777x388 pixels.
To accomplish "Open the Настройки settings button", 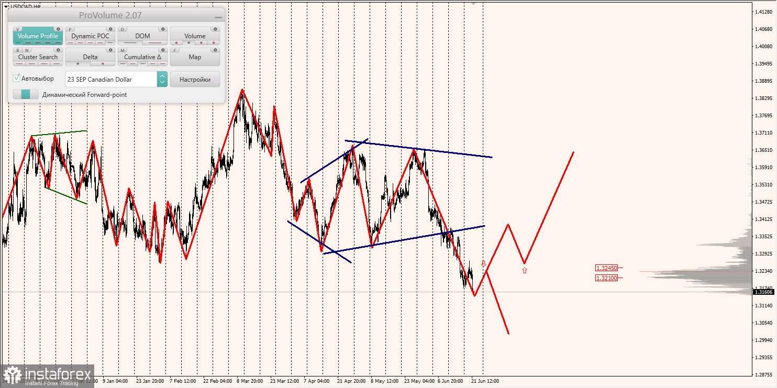I will [195, 79].
